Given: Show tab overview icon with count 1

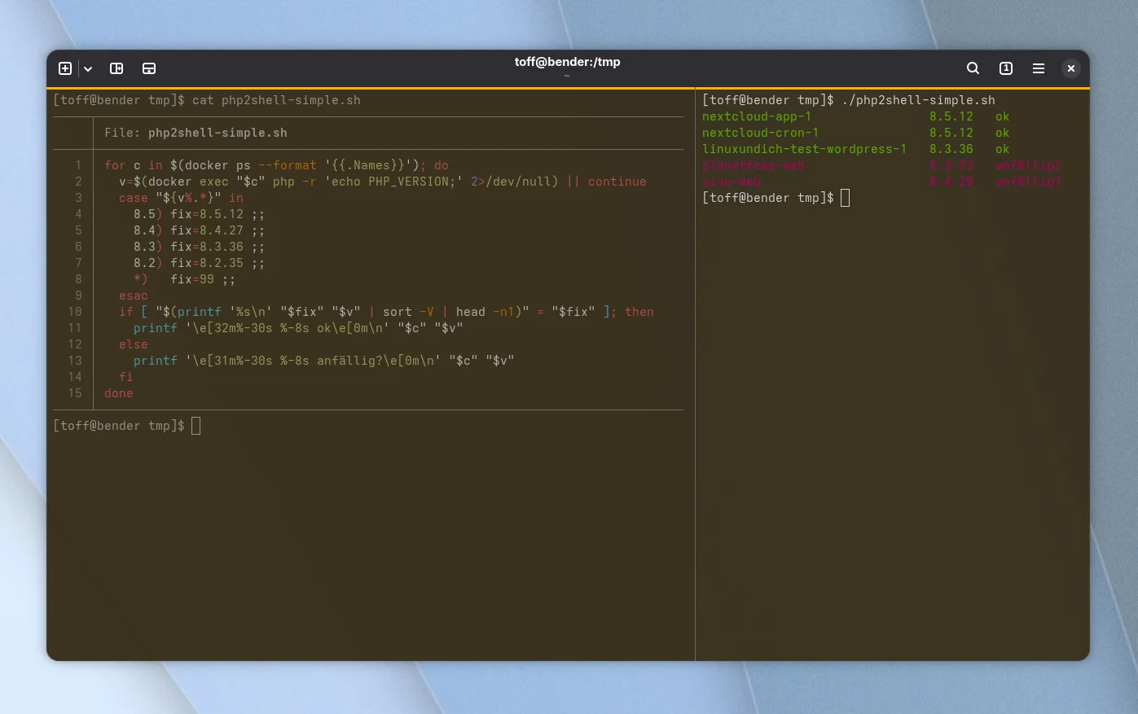Looking at the screenshot, I should 1006,68.
